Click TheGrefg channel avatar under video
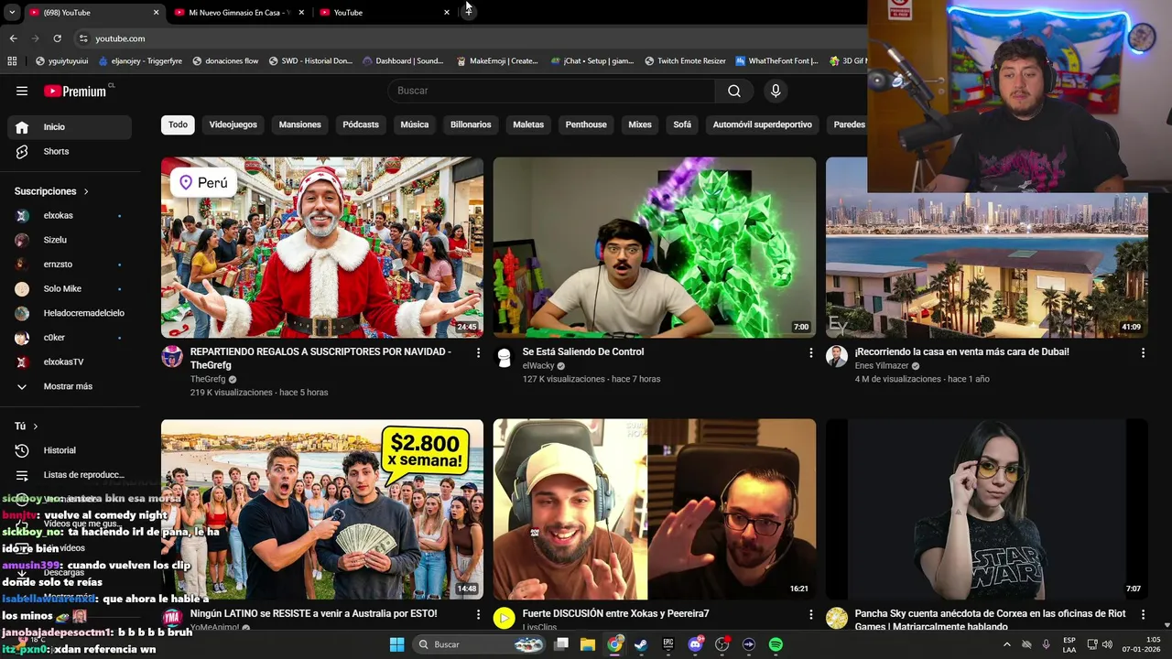The width and height of the screenshot is (1172, 659). 172,357
